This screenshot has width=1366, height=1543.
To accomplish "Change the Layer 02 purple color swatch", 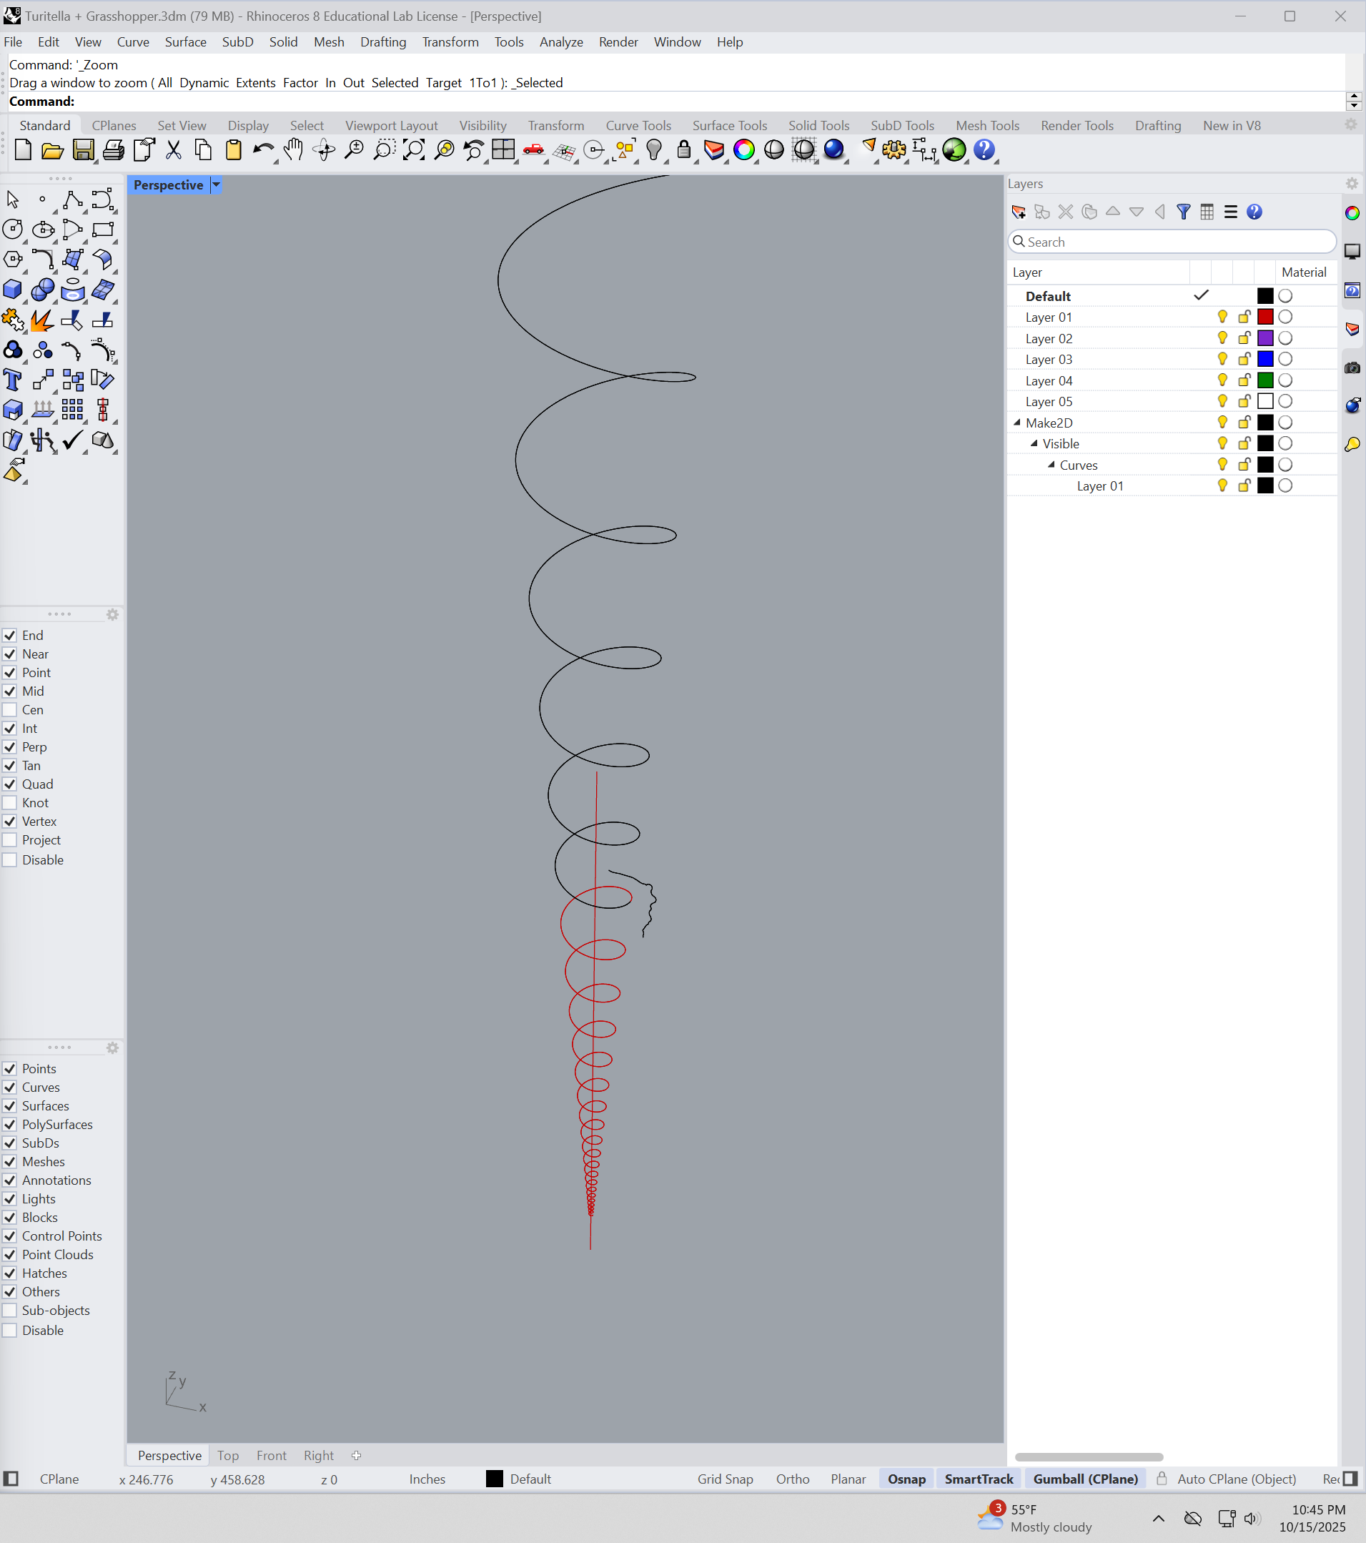I will click(1265, 338).
